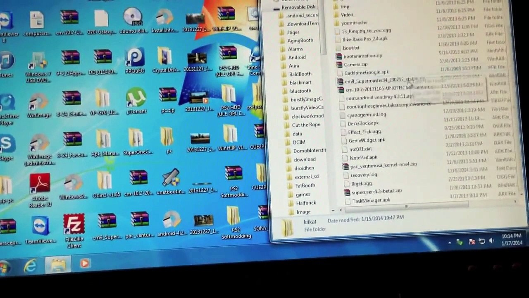This screenshot has width=529, height=298.
Task: Open the uTorrent desktop shortcut
Action: 136,101
